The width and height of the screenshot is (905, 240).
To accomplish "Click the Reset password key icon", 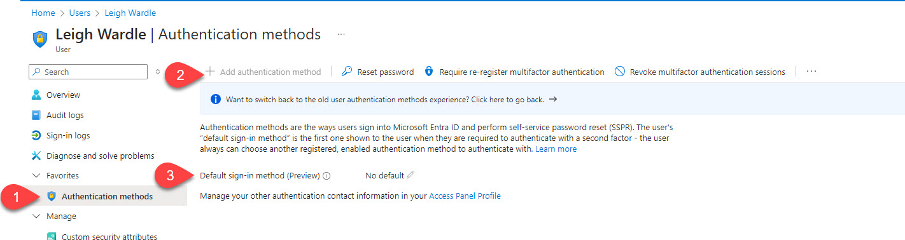I will coord(347,72).
